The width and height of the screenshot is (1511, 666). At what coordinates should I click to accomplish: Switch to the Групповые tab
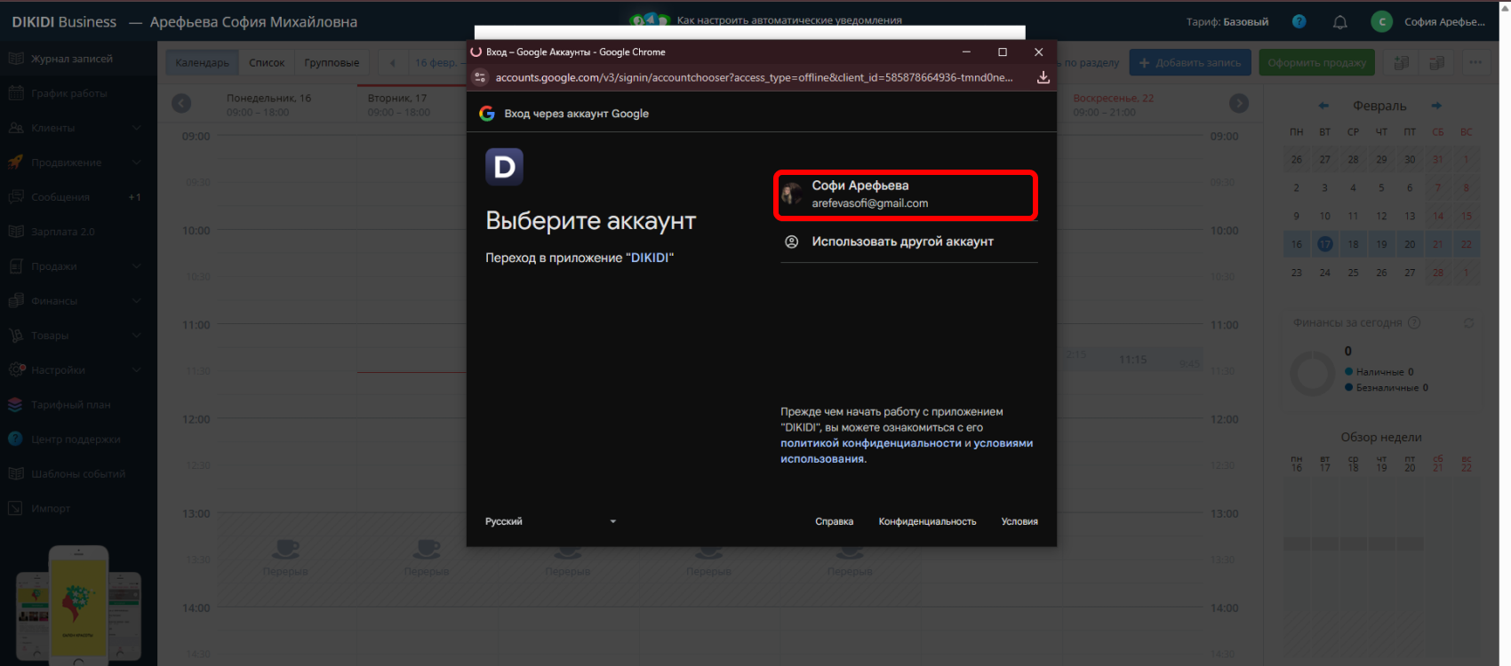pyautogui.click(x=332, y=63)
